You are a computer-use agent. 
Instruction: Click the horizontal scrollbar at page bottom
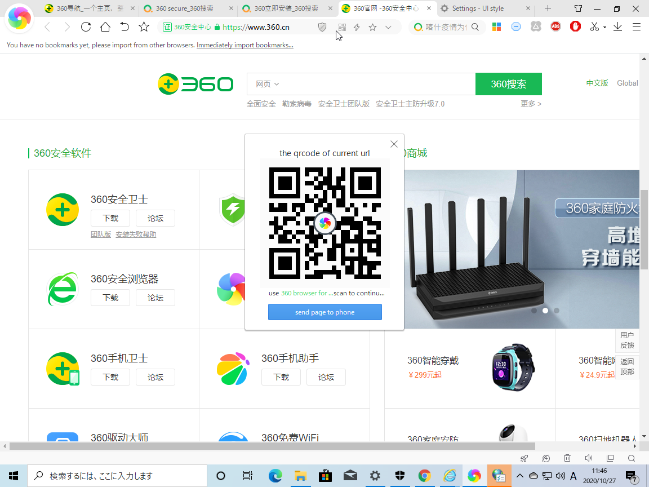click(x=282, y=446)
